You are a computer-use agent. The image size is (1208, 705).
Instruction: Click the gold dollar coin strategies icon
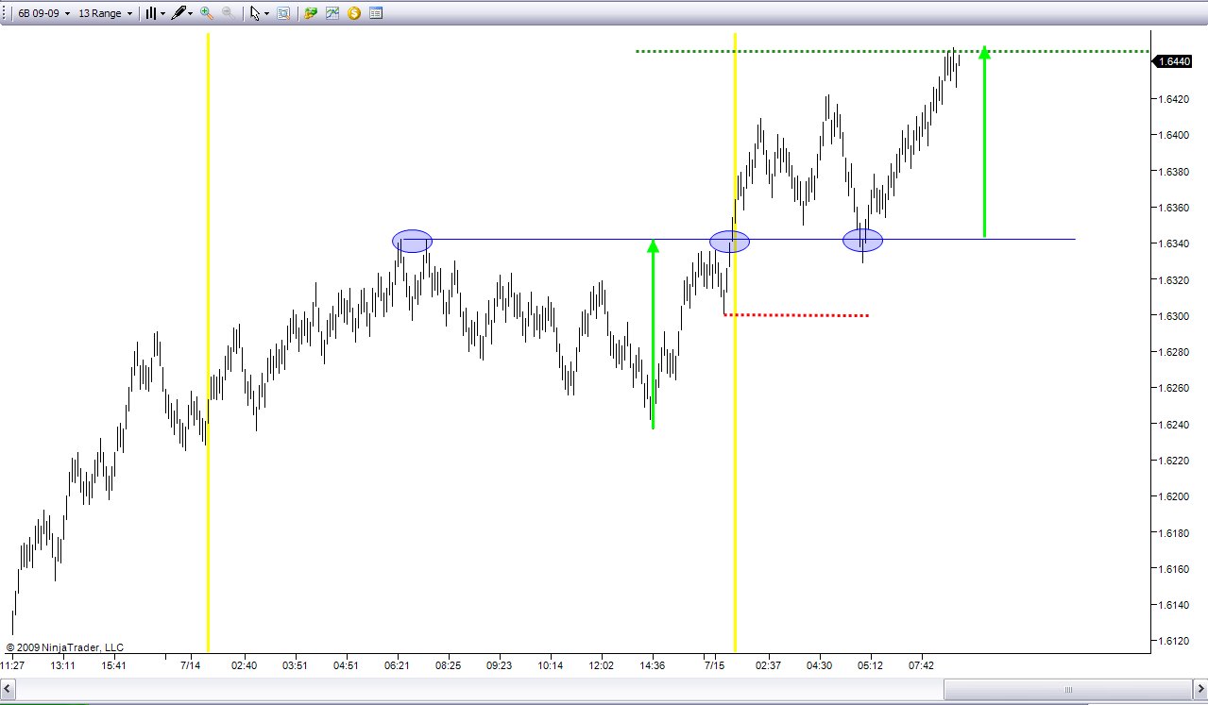(x=354, y=13)
